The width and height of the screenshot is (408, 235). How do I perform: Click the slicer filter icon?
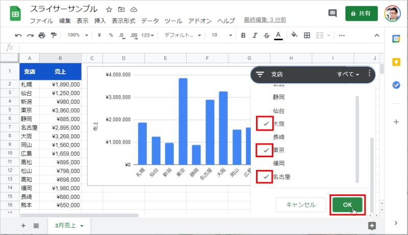pos(260,74)
